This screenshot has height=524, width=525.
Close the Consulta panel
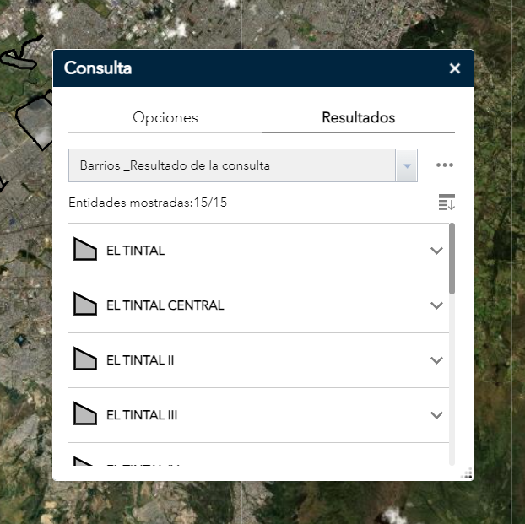coord(454,69)
